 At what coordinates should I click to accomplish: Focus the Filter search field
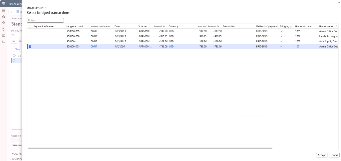click(47, 20)
